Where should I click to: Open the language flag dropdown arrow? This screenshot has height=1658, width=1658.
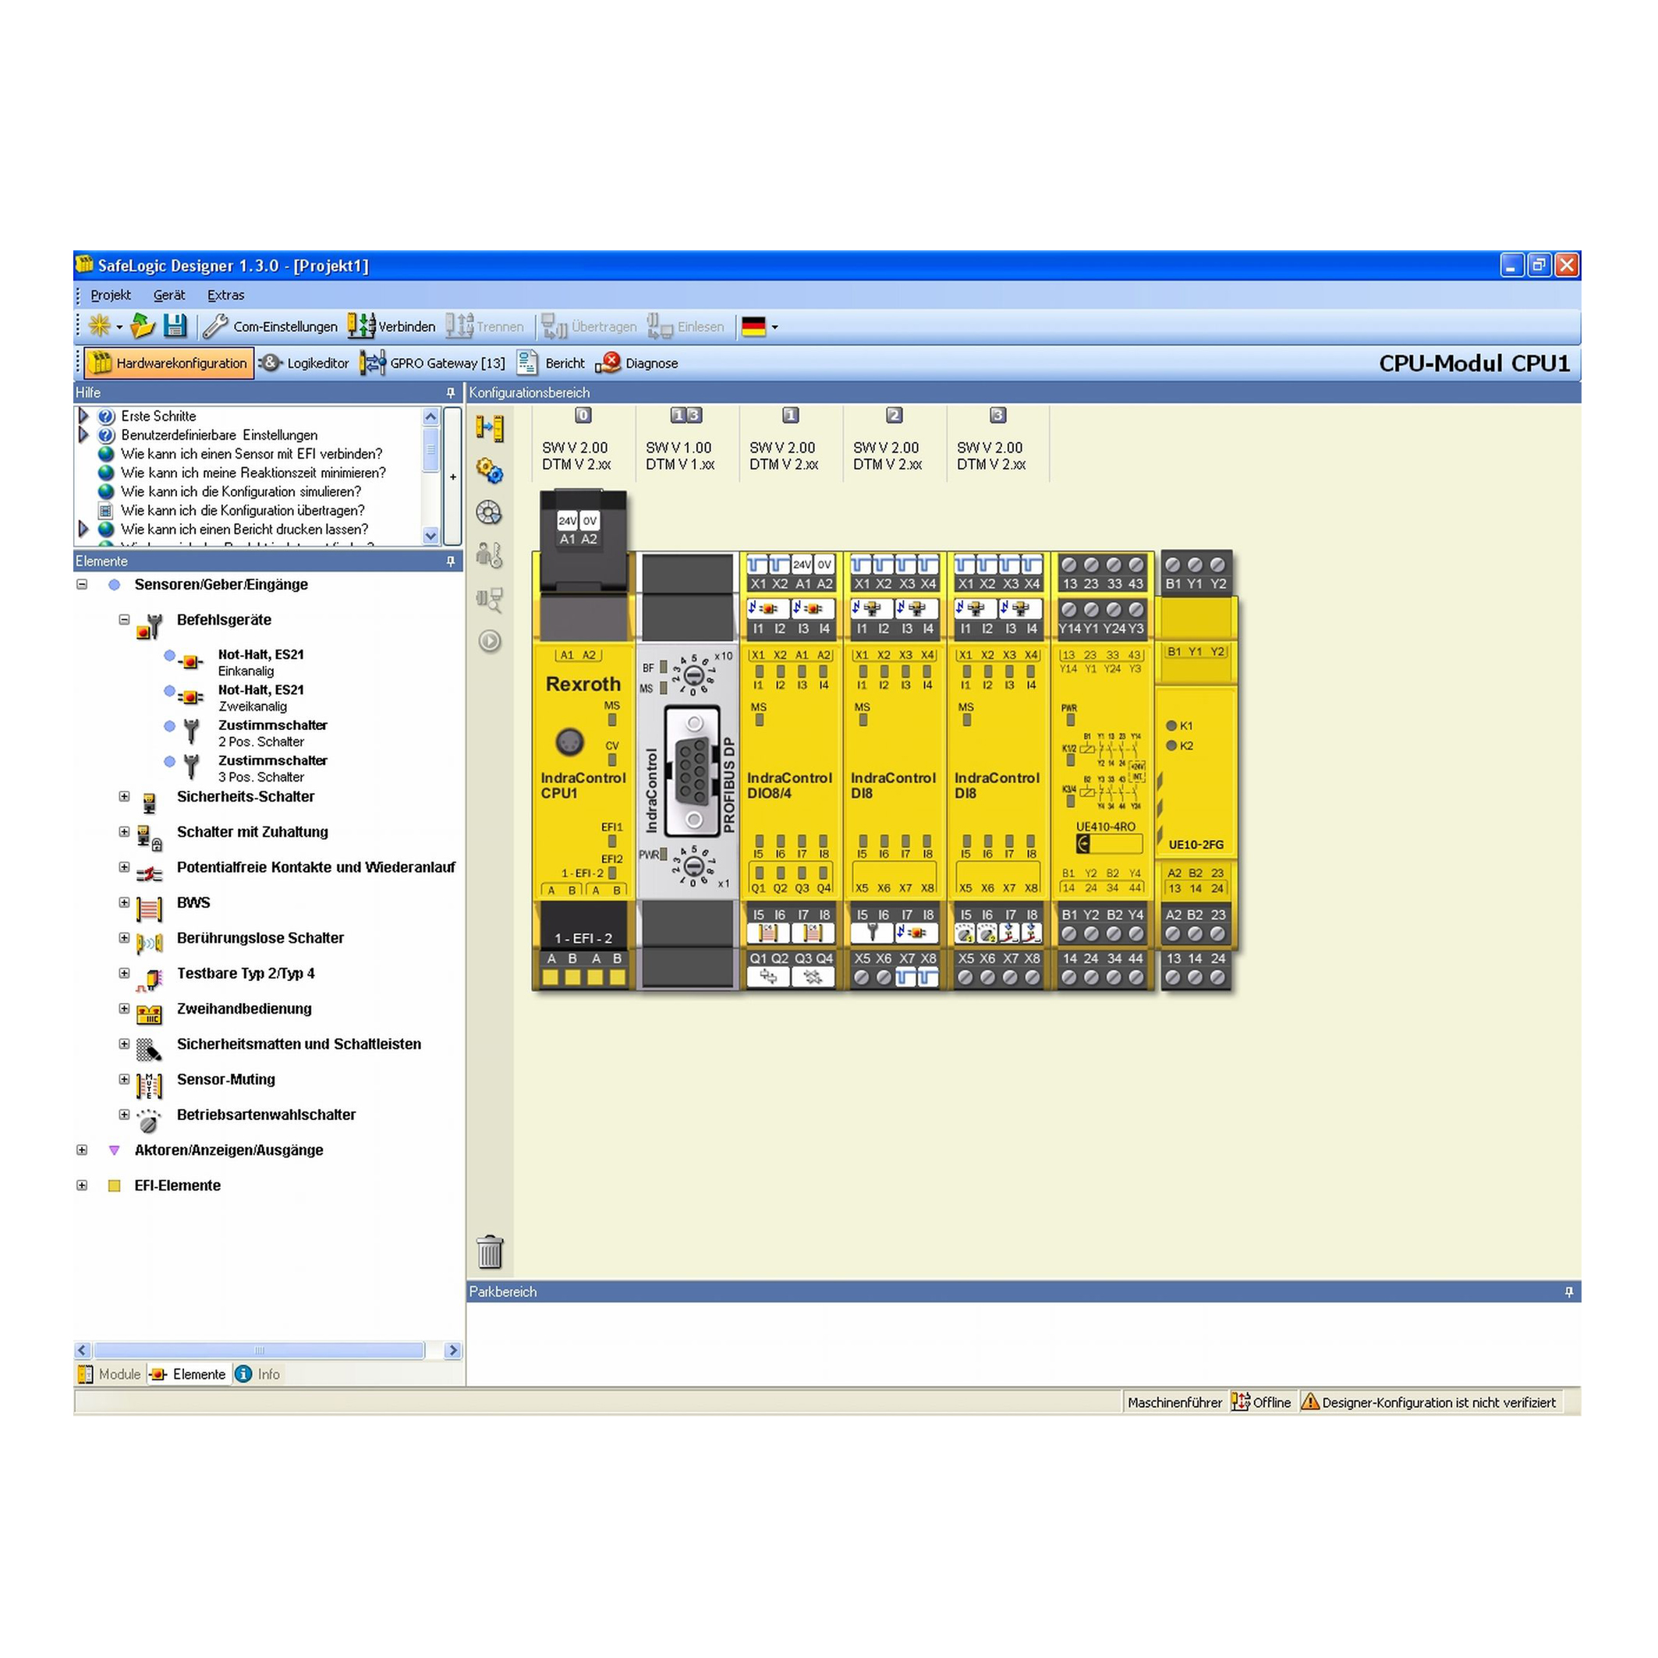click(x=775, y=327)
